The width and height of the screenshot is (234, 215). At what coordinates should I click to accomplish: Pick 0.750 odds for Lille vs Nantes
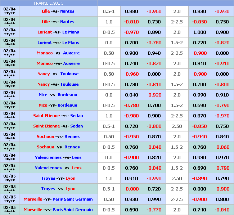click(x=222, y=22)
